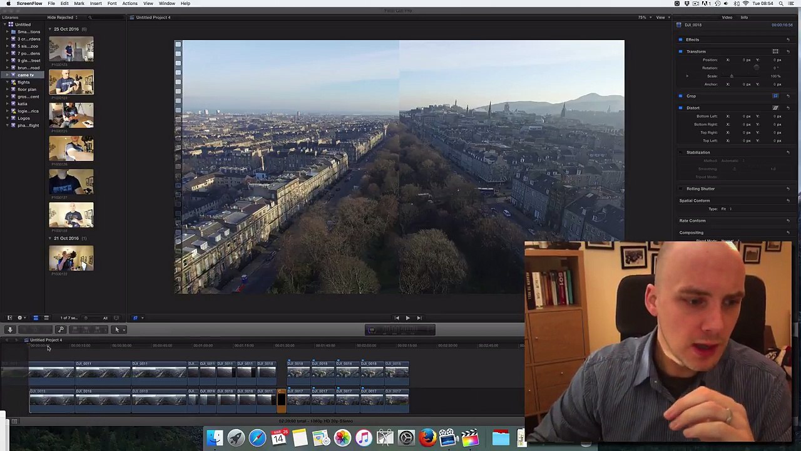Open the keyword editor key icon
Image resolution: width=801 pixels, height=451 pixels.
(61, 329)
